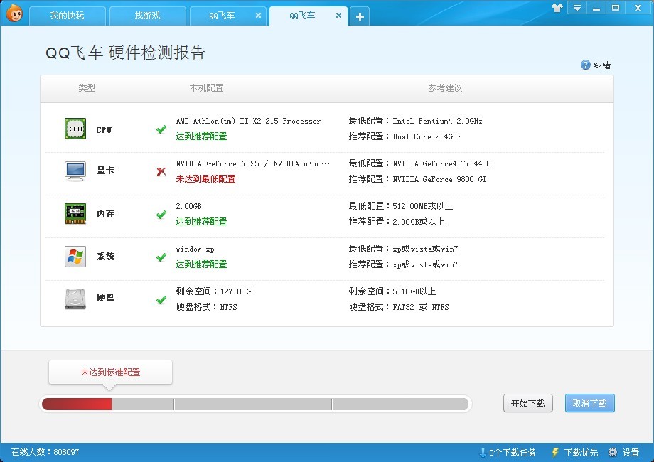This screenshot has width=654, height=462.
Task: Click the red X in 显卡 row
Action: pyautogui.click(x=161, y=172)
